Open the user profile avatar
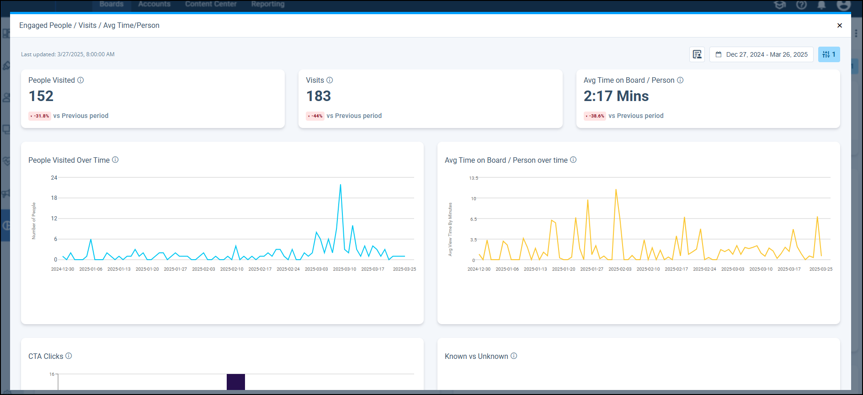 click(843, 5)
